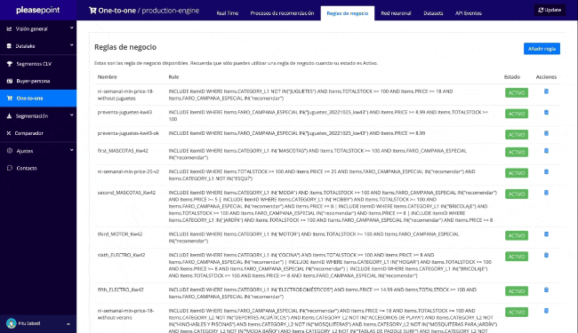Open the Procesos de recomendación tab
The height and width of the screenshot is (333, 578).
point(282,13)
